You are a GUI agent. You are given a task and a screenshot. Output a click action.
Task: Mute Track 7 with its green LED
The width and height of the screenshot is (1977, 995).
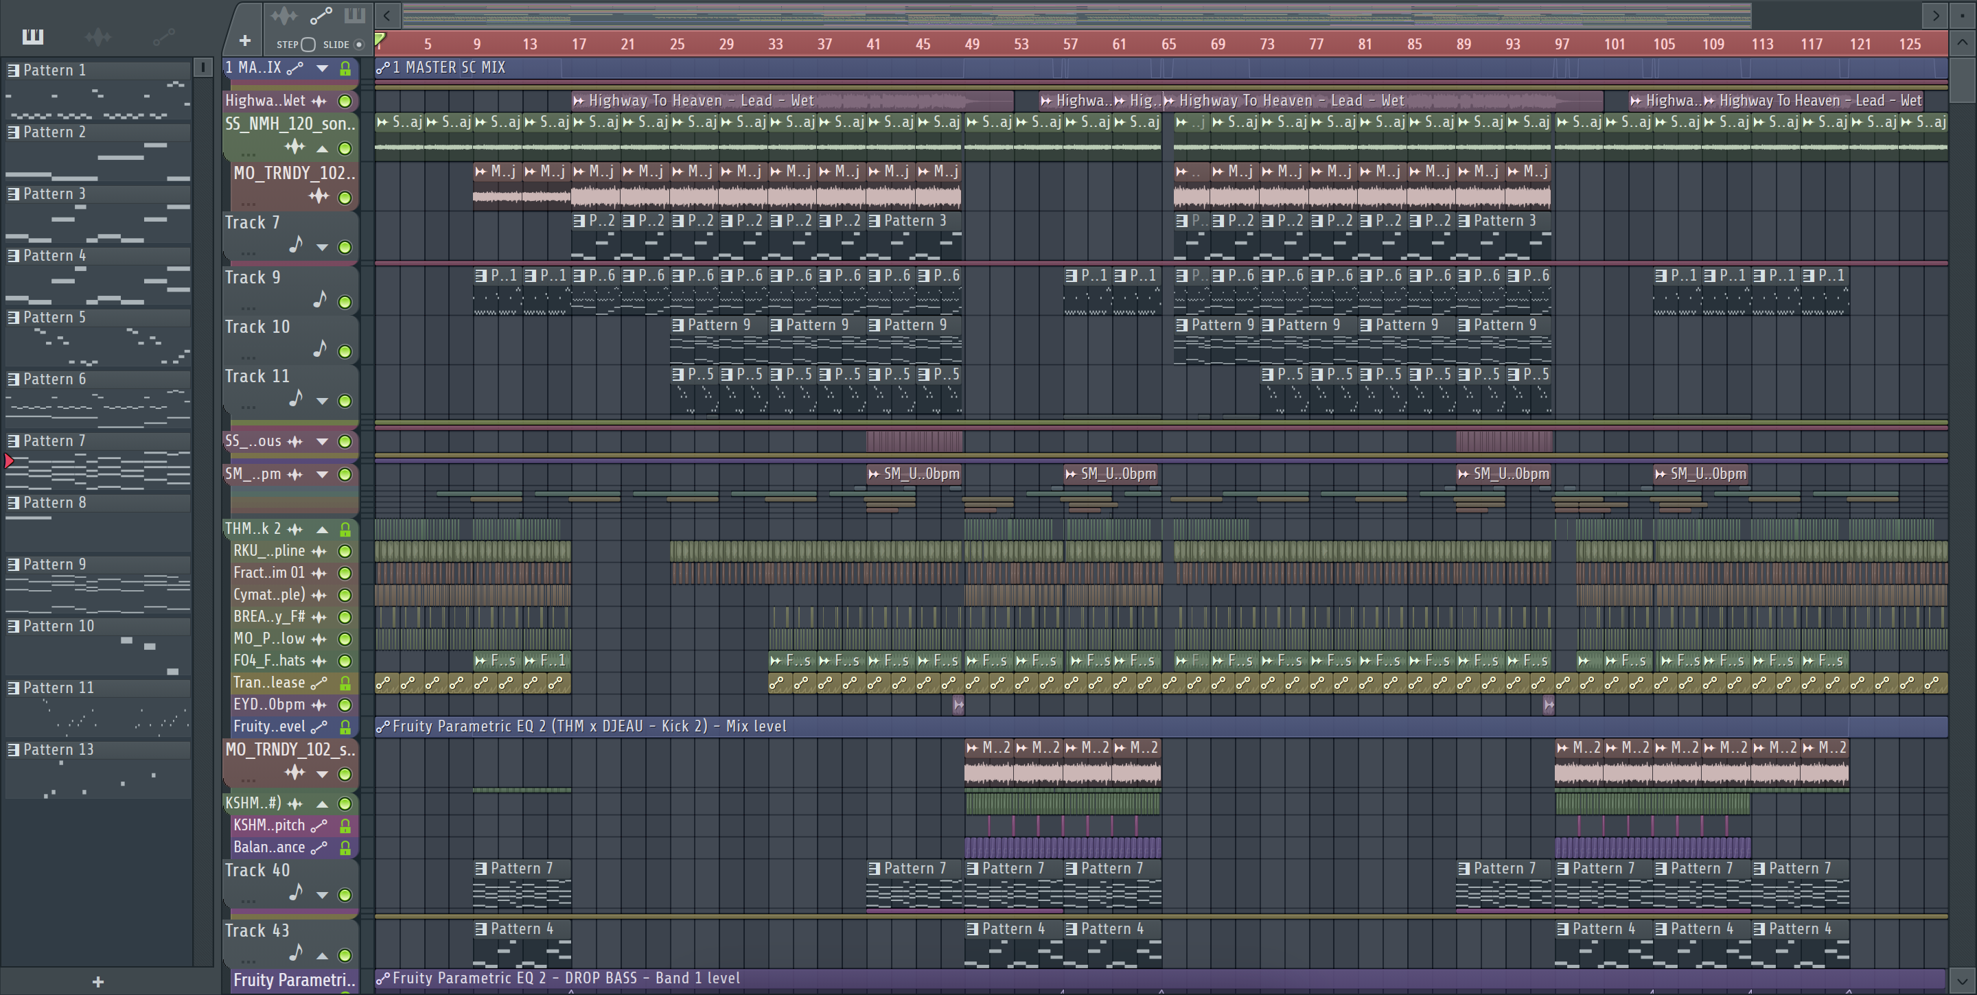[345, 247]
